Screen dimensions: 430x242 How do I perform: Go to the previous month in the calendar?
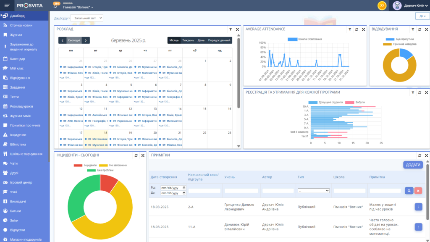(62, 40)
